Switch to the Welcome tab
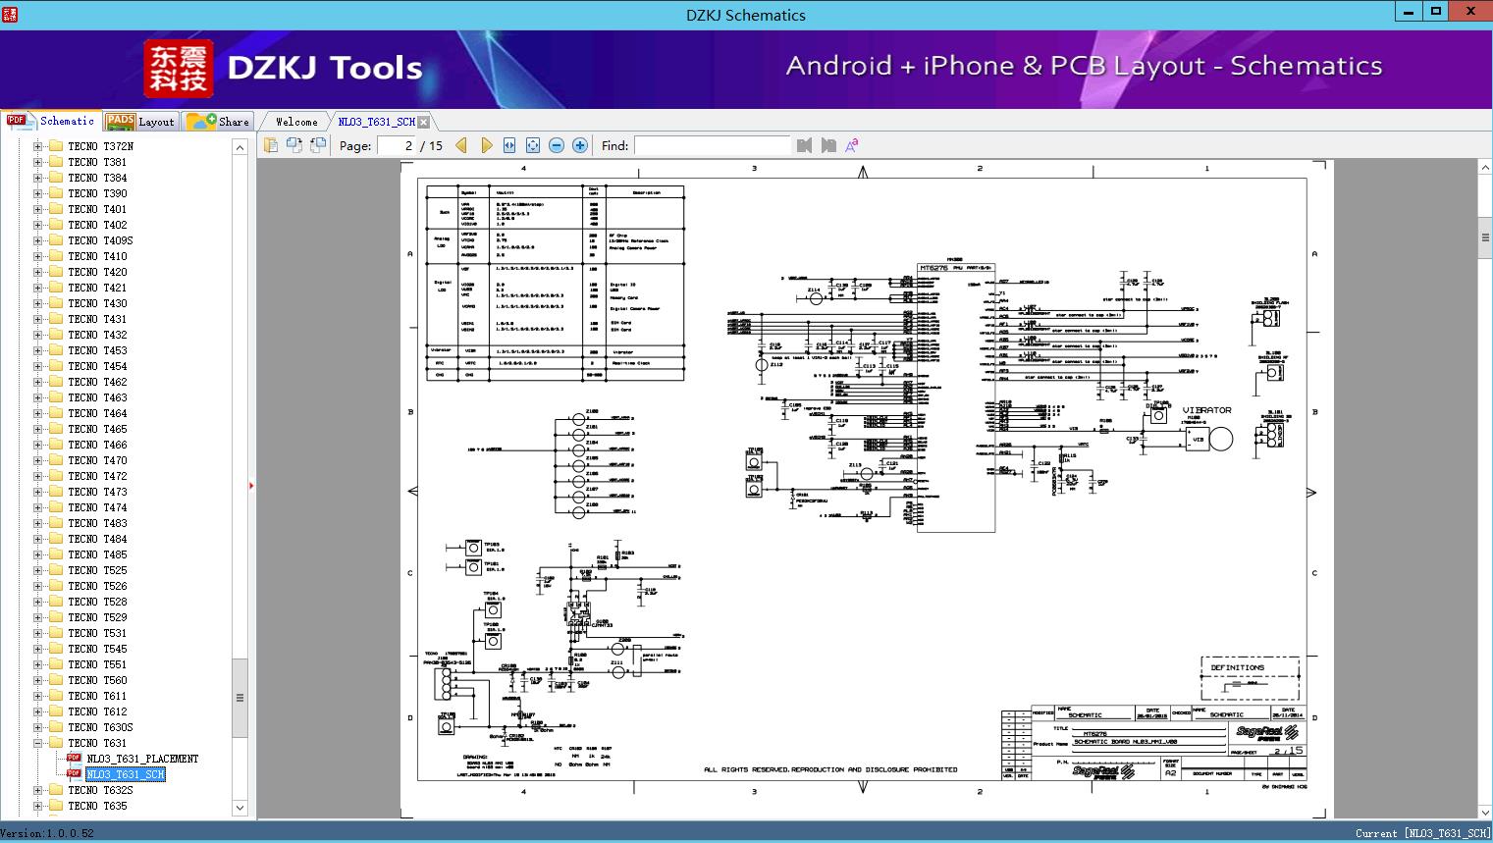The height and width of the screenshot is (843, 1493). (296, 122)
